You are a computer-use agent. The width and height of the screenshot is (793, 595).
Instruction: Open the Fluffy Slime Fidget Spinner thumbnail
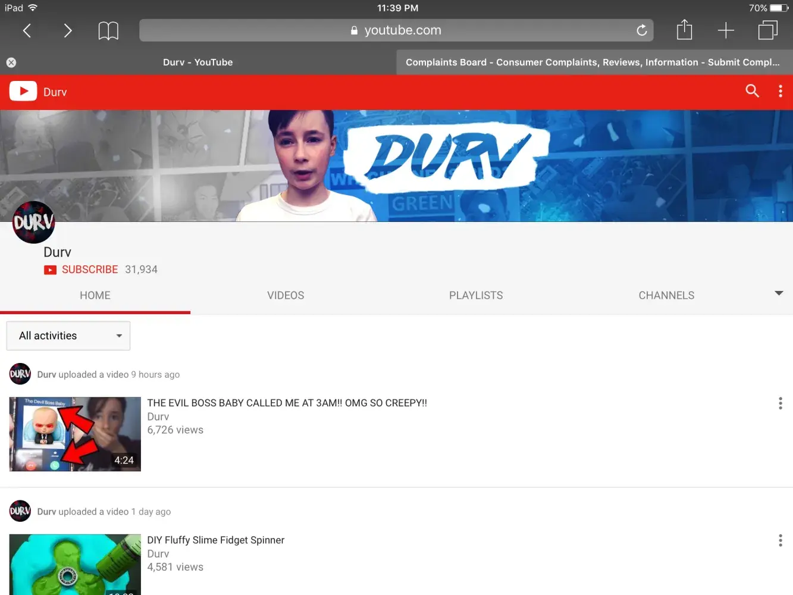pos(75,565)
